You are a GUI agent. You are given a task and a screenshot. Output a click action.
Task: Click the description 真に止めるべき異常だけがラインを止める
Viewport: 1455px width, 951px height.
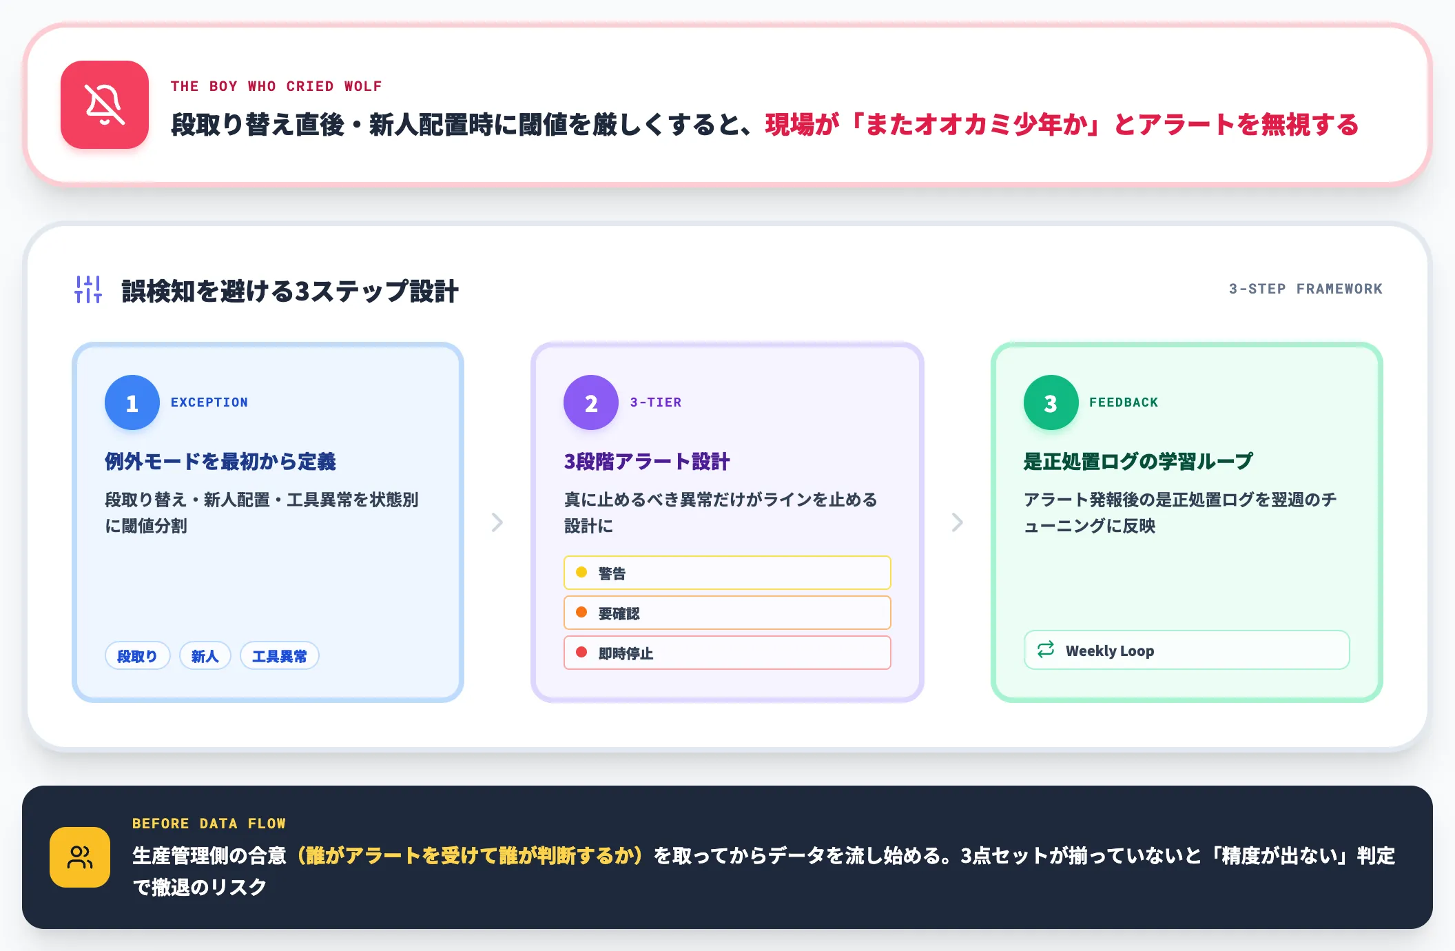click(721, 500)
